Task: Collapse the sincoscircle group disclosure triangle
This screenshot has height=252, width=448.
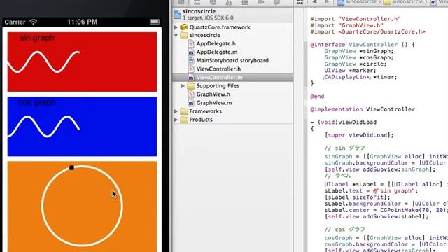Action: tap(176, 35)
